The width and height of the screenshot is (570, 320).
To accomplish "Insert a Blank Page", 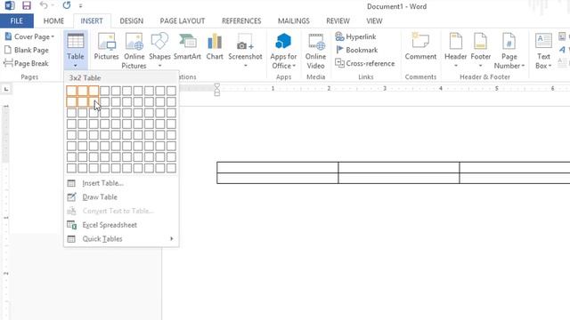I will pos(26,50).
